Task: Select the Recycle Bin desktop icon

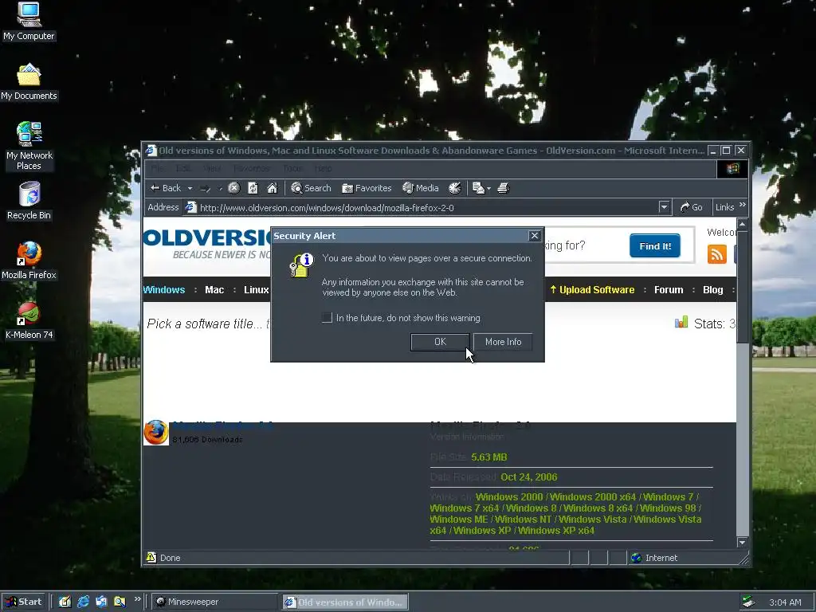Action: click(29, 201)
